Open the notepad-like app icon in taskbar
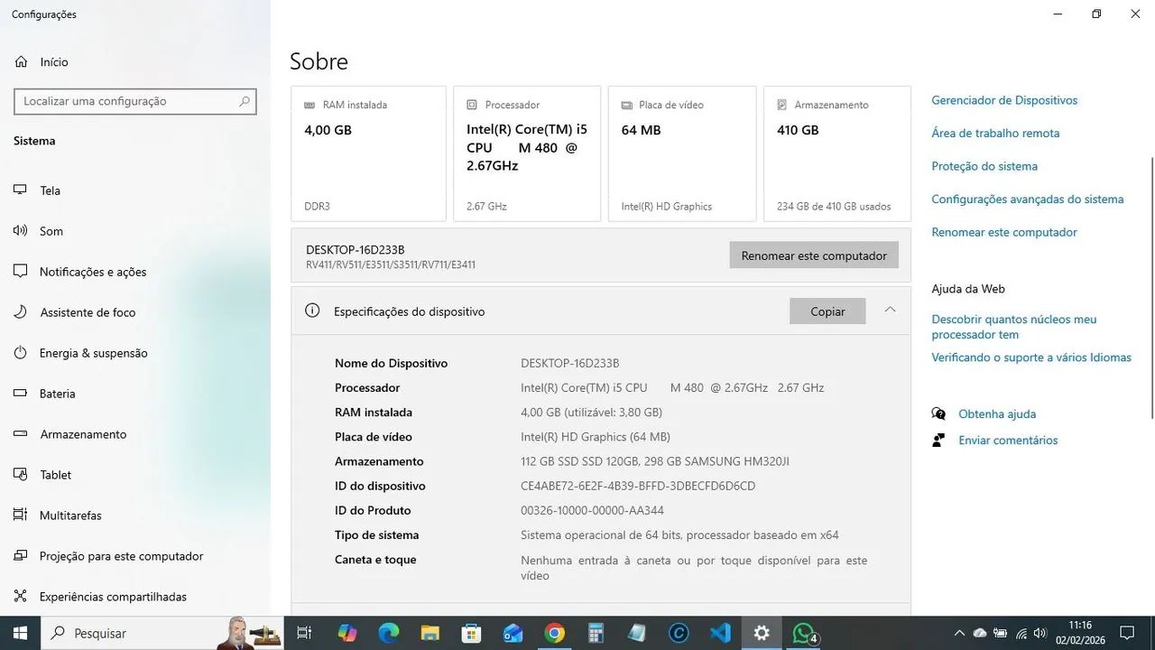1155x650 pixels. [x=637, y=633]
